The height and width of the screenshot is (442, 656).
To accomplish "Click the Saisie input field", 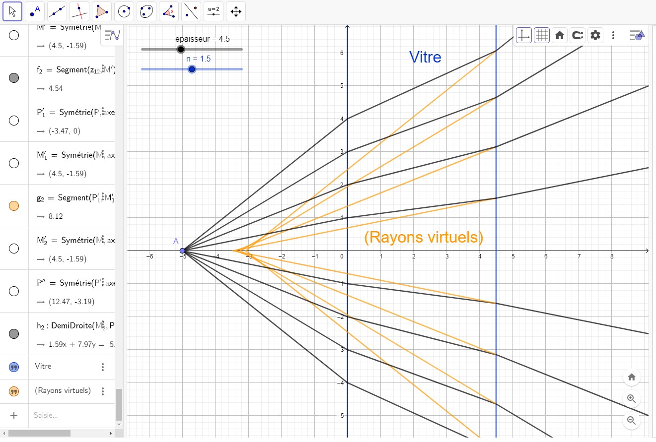I will pyautogui.click(x=70, y=416).
